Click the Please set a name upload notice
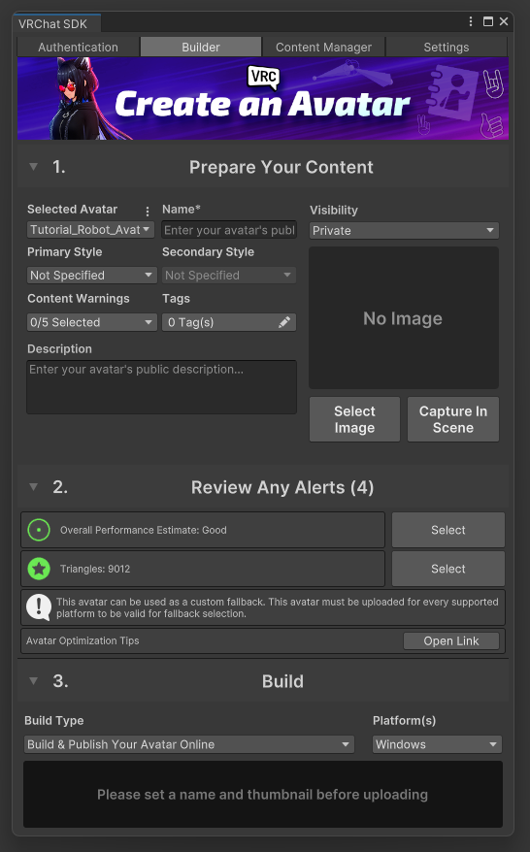Screen dimensions: 530x852 coord(262,794)
